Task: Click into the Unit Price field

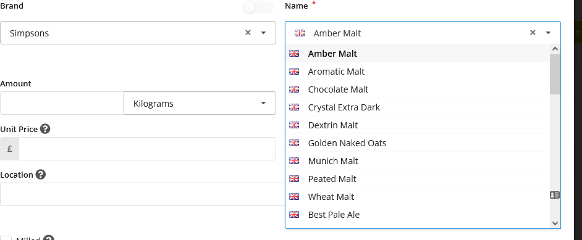Action: 148,149
